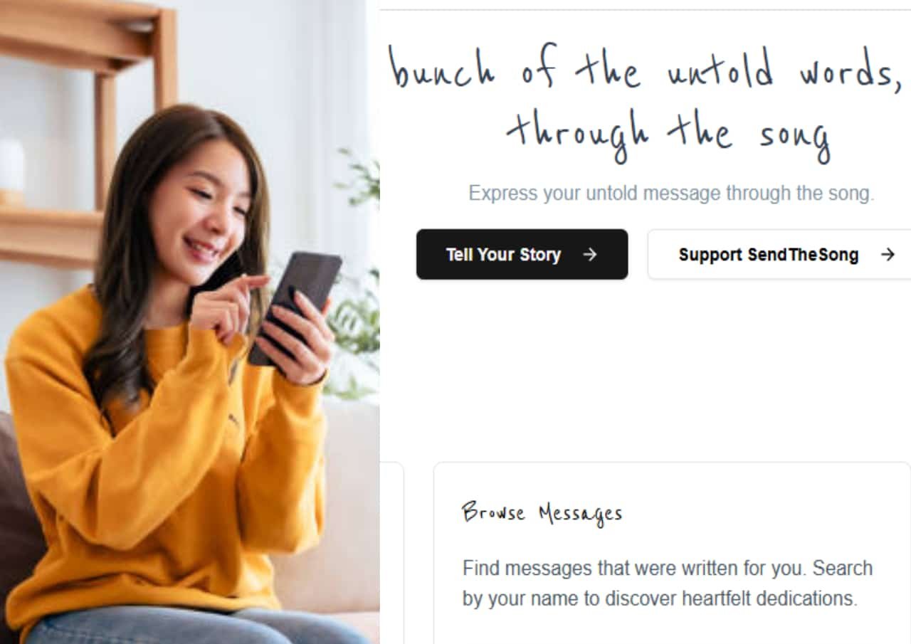Click the 'Express your untold message' subtitle
This screenshot has width=911, height=644.
(x=671, y=193)
